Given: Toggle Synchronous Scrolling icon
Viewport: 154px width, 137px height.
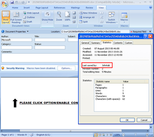Looking at the screenshot, I should tap(102, 17).
